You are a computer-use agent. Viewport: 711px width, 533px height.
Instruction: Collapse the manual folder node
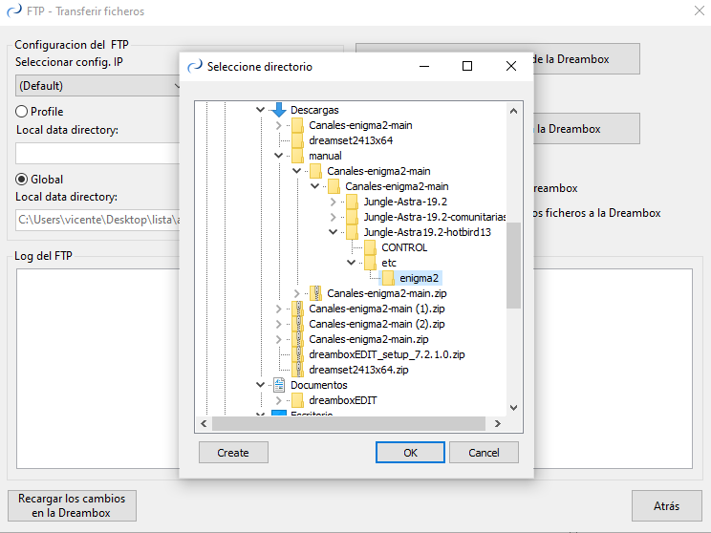coord(278,156)
